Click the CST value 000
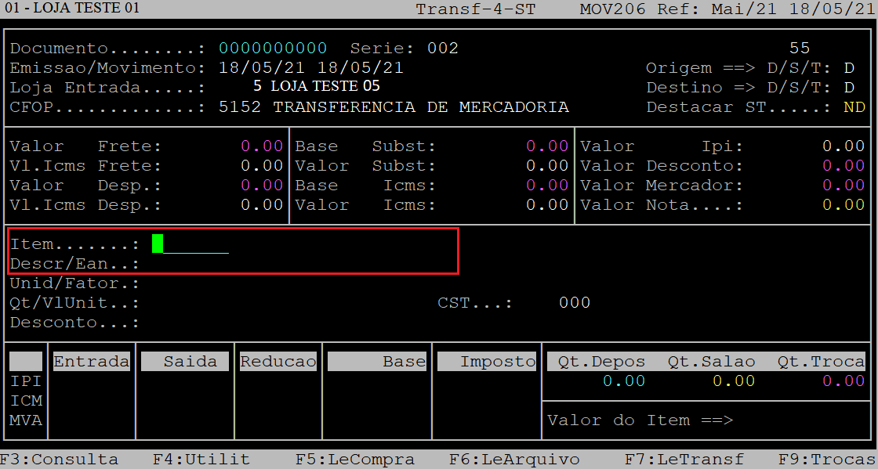Screen dimensions: 878x469 (575, 303)
